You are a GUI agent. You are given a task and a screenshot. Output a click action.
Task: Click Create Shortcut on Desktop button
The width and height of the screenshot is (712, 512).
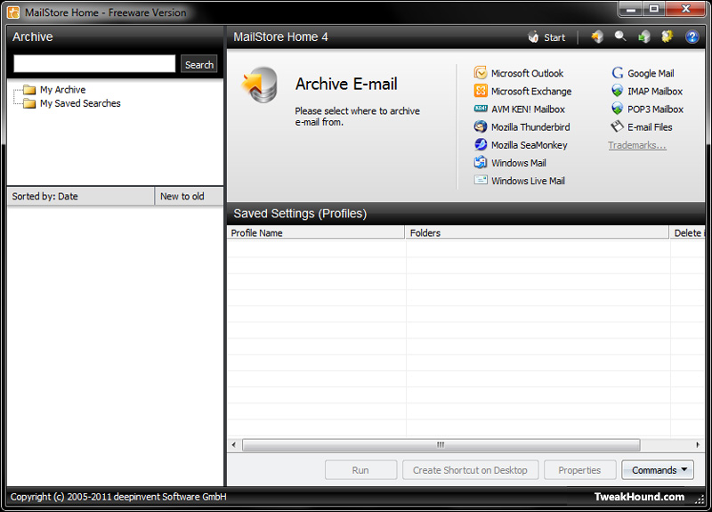coord(471,470)
